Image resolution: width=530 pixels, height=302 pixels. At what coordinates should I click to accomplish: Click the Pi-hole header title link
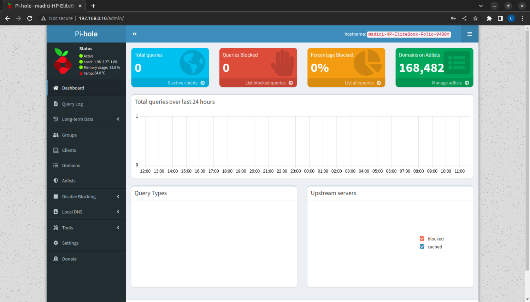pos(86,34)
